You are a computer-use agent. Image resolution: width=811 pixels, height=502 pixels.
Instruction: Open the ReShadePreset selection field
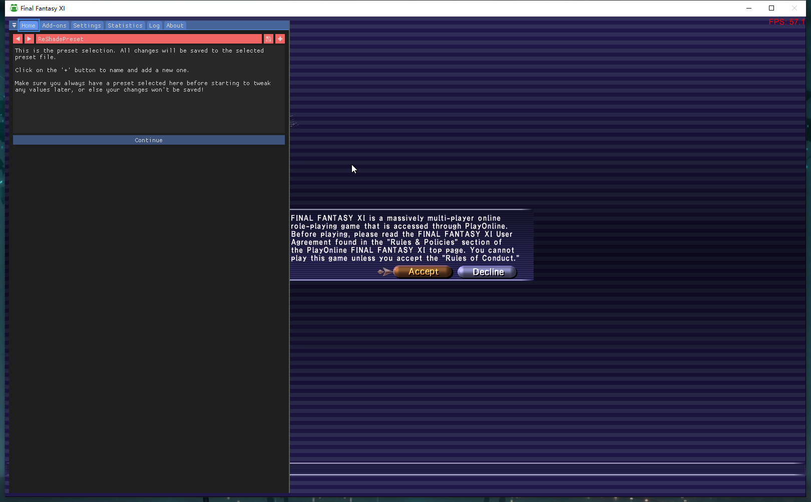pyautogui.click(x=148, y=39)
